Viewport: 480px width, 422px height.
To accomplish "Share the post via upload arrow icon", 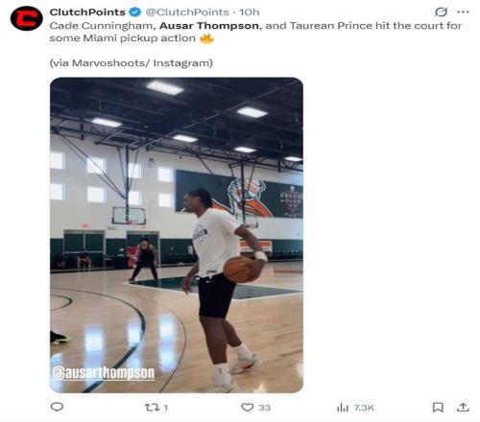I will 463,407.
